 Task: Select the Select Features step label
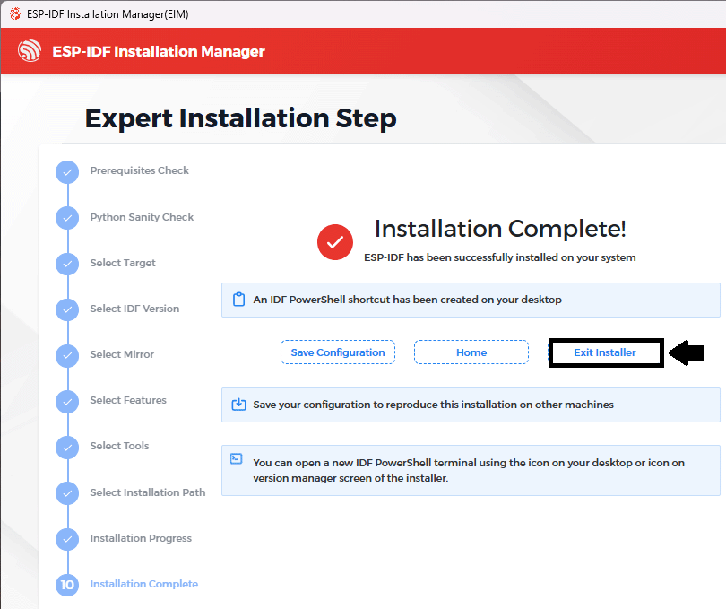point(128,400)
